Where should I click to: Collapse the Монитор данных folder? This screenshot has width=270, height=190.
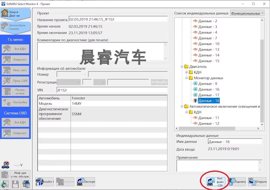pos(186,78)
